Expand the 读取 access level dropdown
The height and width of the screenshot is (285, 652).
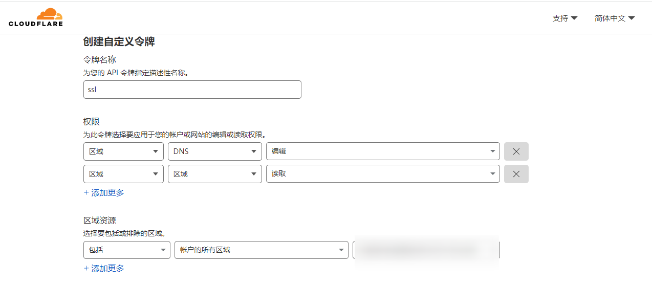[382, 174]
